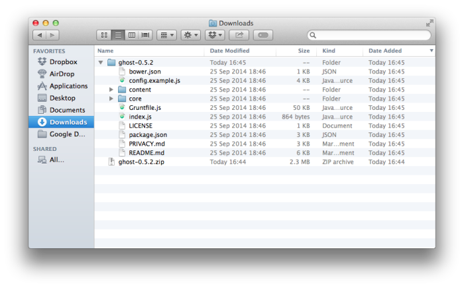Open Desktop in the sidebar
Viewport: 464px width, 288px height.
click(61, 98)
